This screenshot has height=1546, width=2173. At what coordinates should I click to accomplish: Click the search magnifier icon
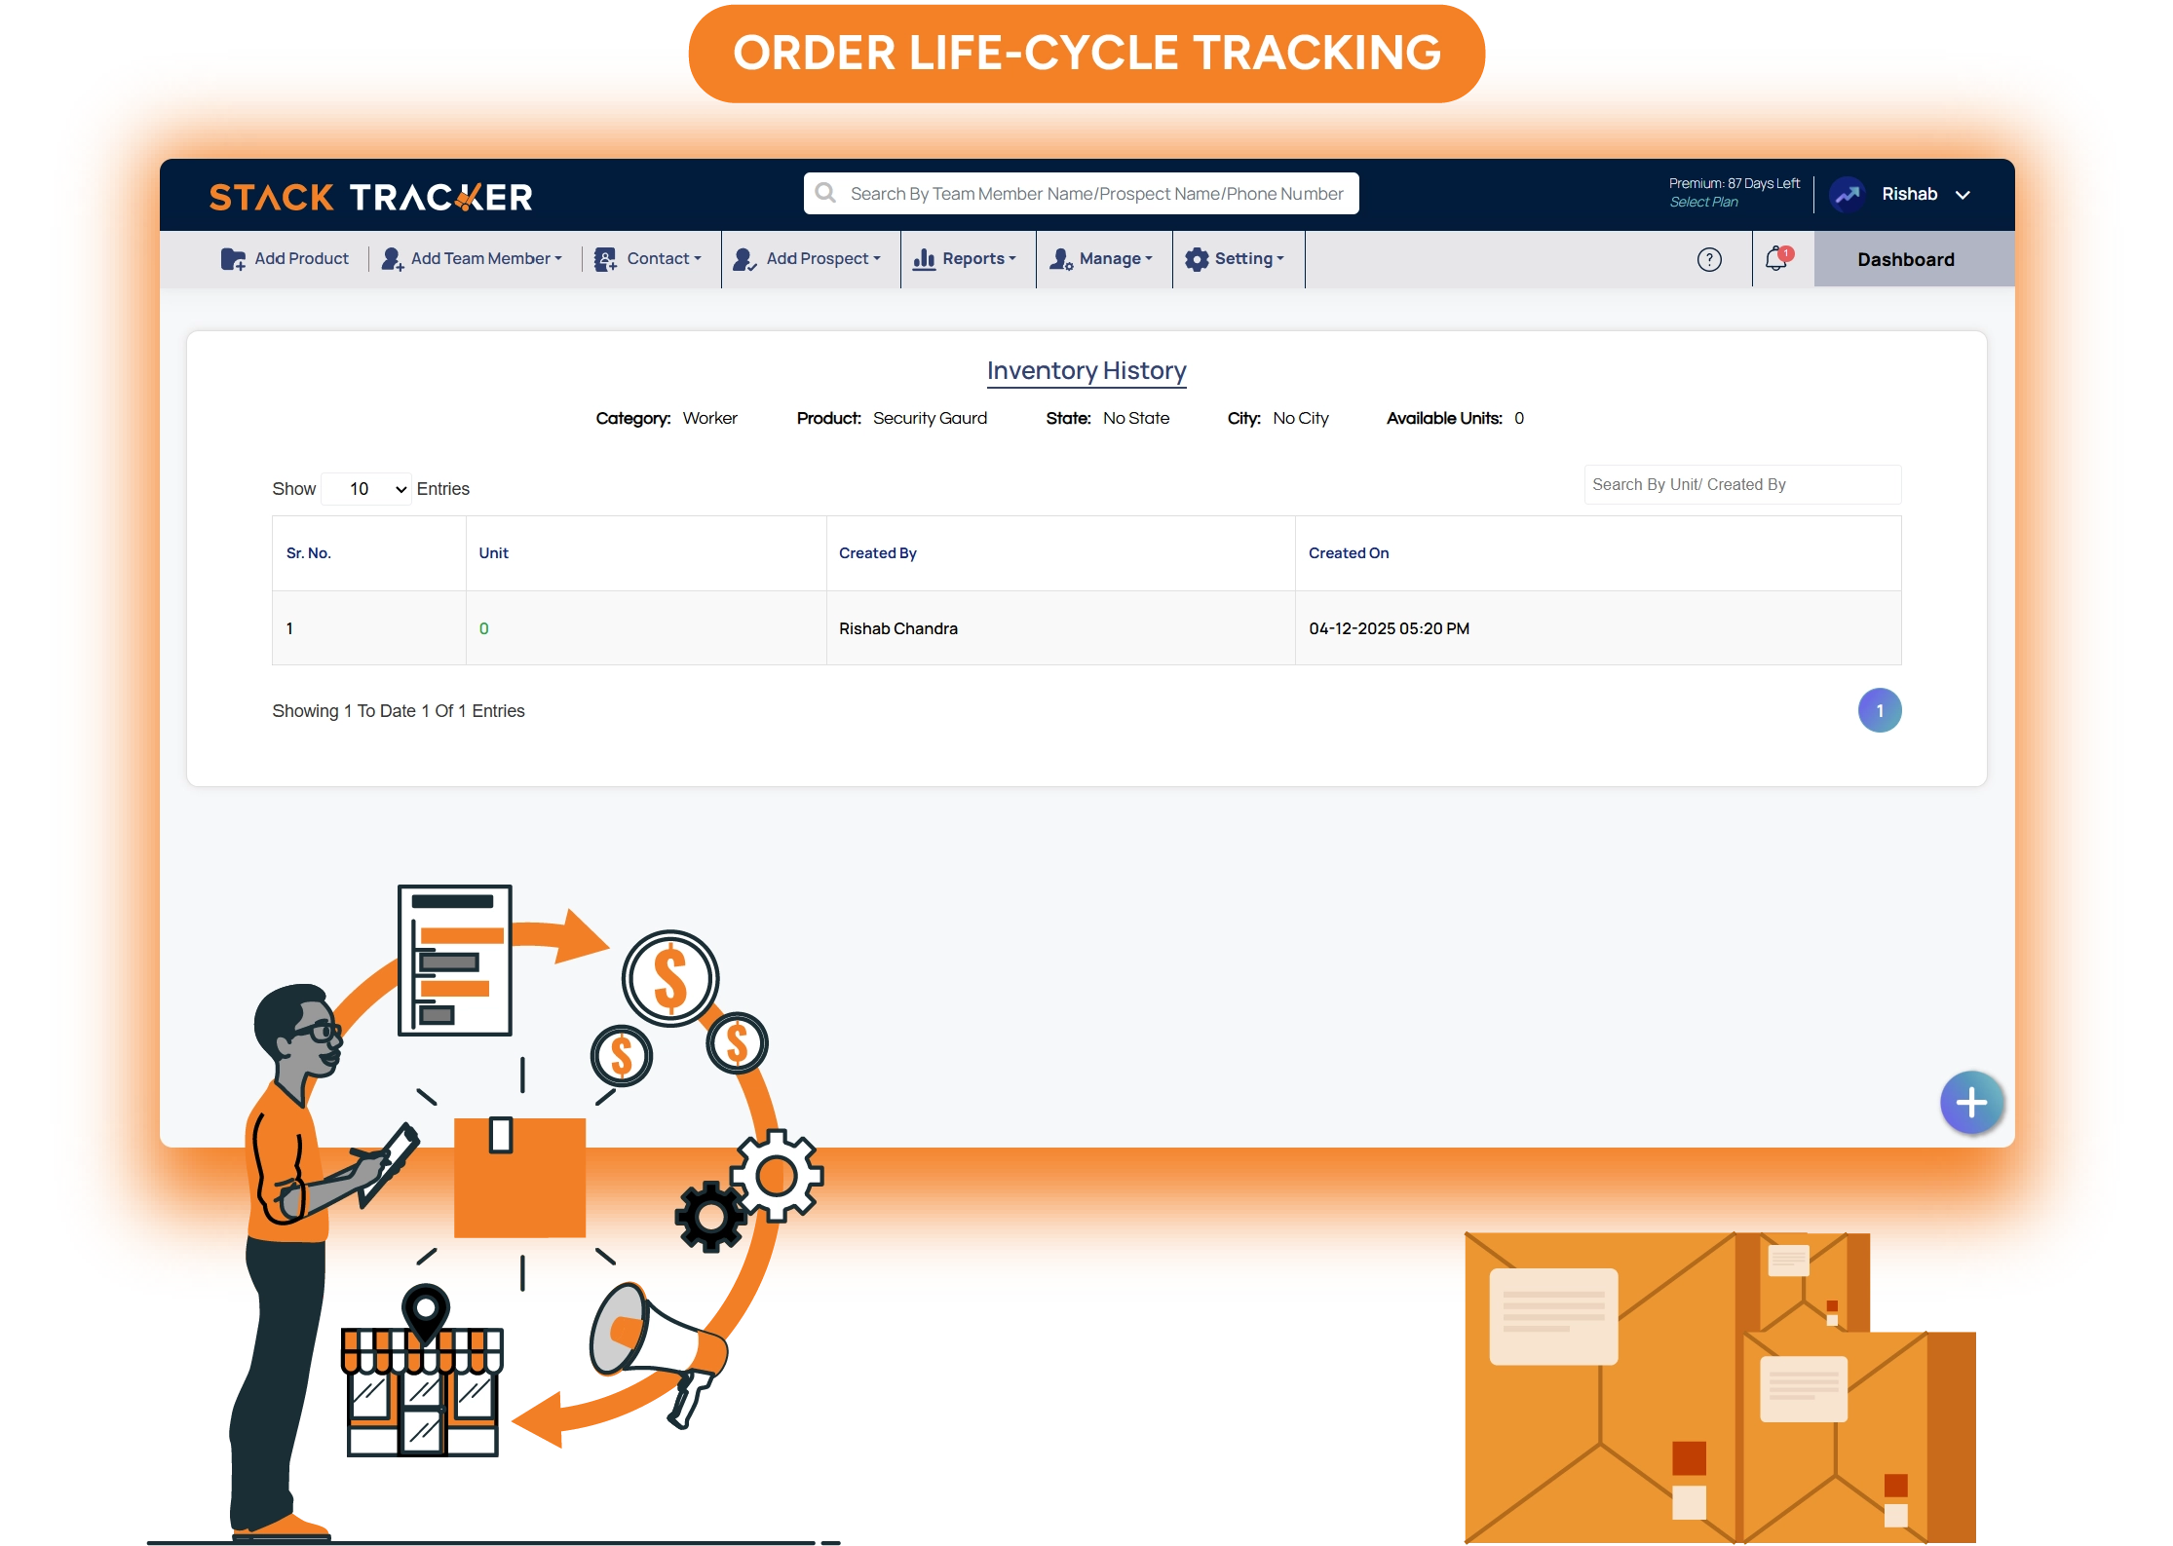pyautogui.click(x=825, y=193)
